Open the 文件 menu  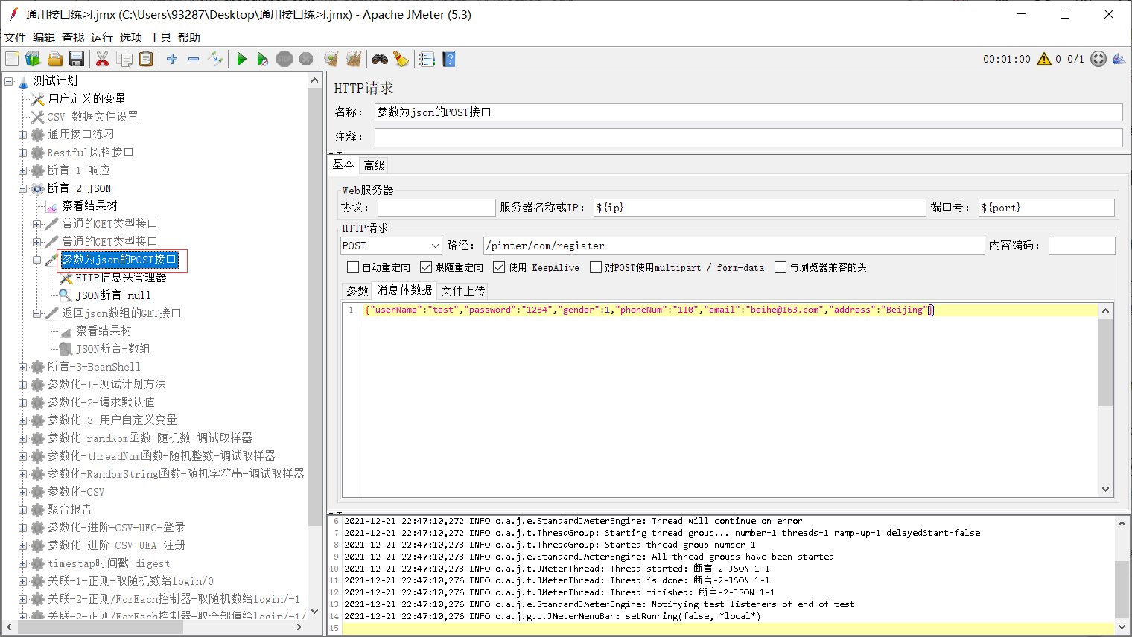pos(15,37)
